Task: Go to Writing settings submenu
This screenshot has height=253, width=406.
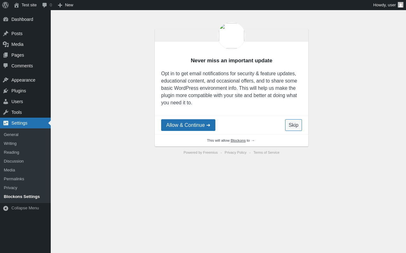Action: pyautogui.click(x=10, y=143)
